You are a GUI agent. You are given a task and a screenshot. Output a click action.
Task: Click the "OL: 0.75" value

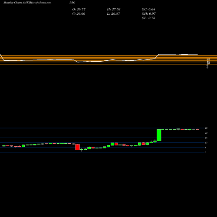pyautogui.click(x=148, y=18)
